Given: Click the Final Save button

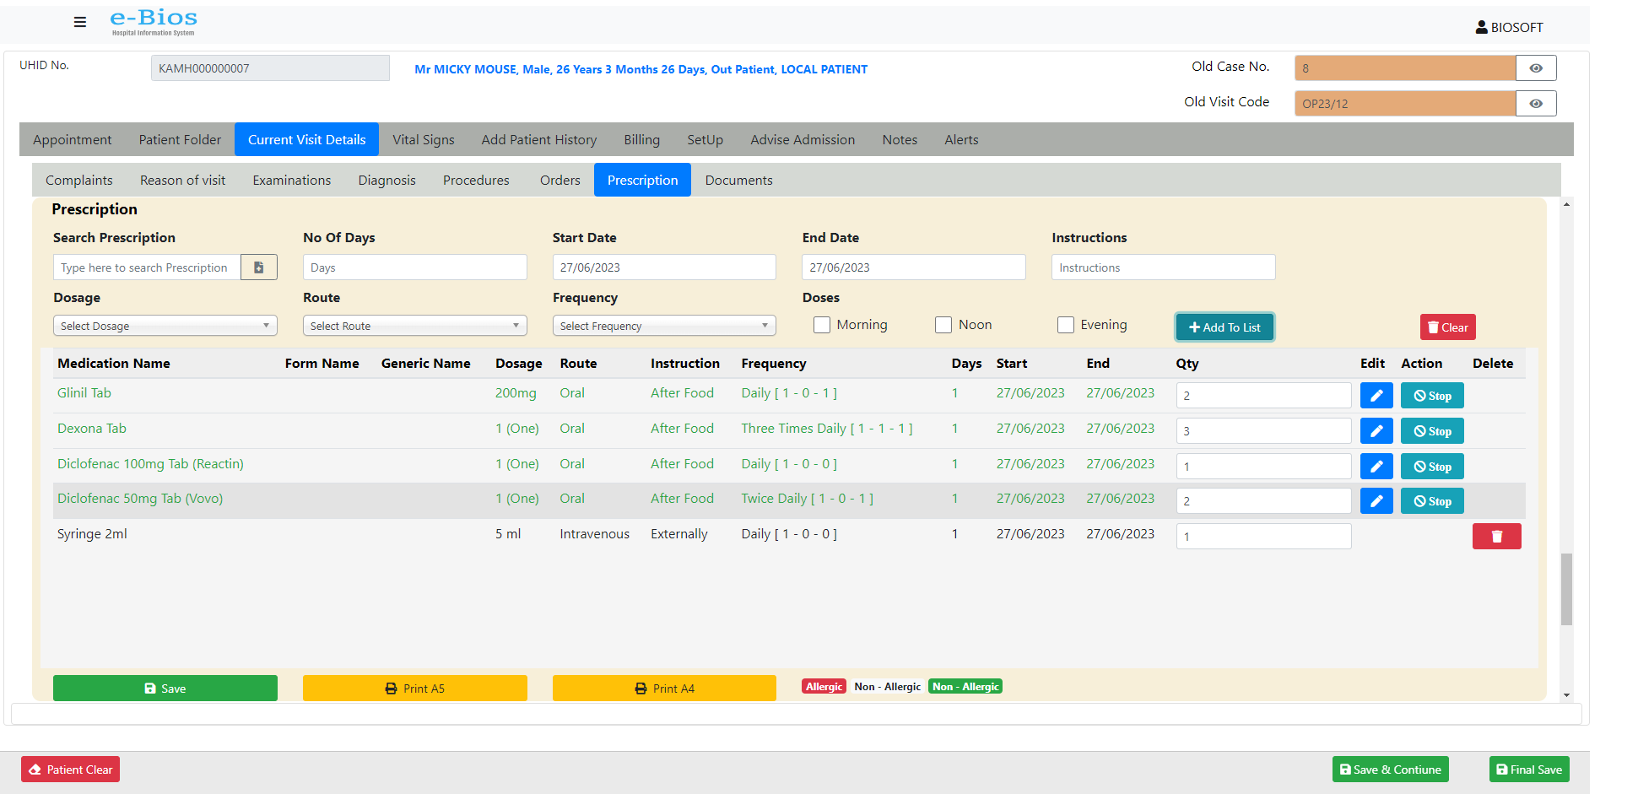Looking at the screenshot, I should tap(1529, 770).
